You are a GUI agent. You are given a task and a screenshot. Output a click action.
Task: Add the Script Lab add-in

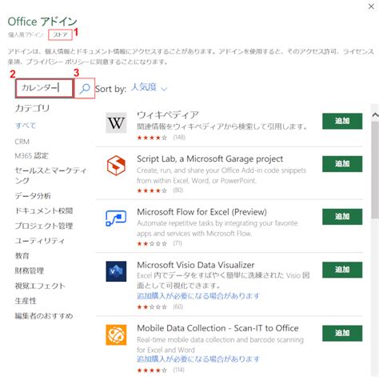tap(342, 164)
